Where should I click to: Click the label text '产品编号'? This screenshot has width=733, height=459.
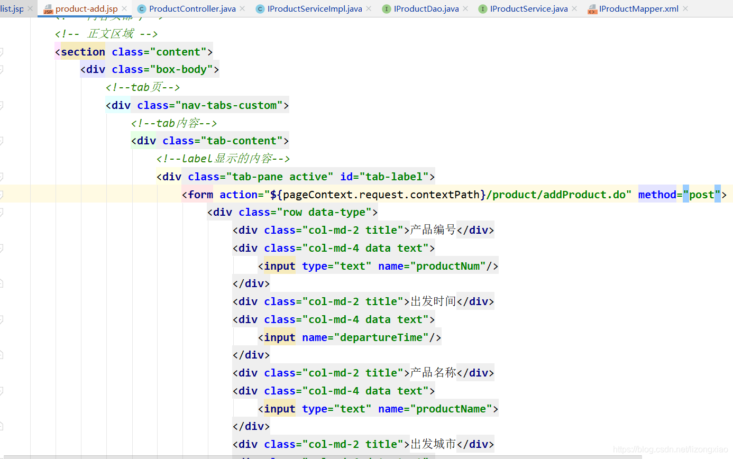[433, 230]
